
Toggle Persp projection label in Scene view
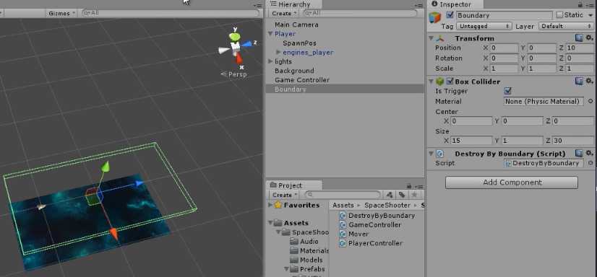click(233, 74)
